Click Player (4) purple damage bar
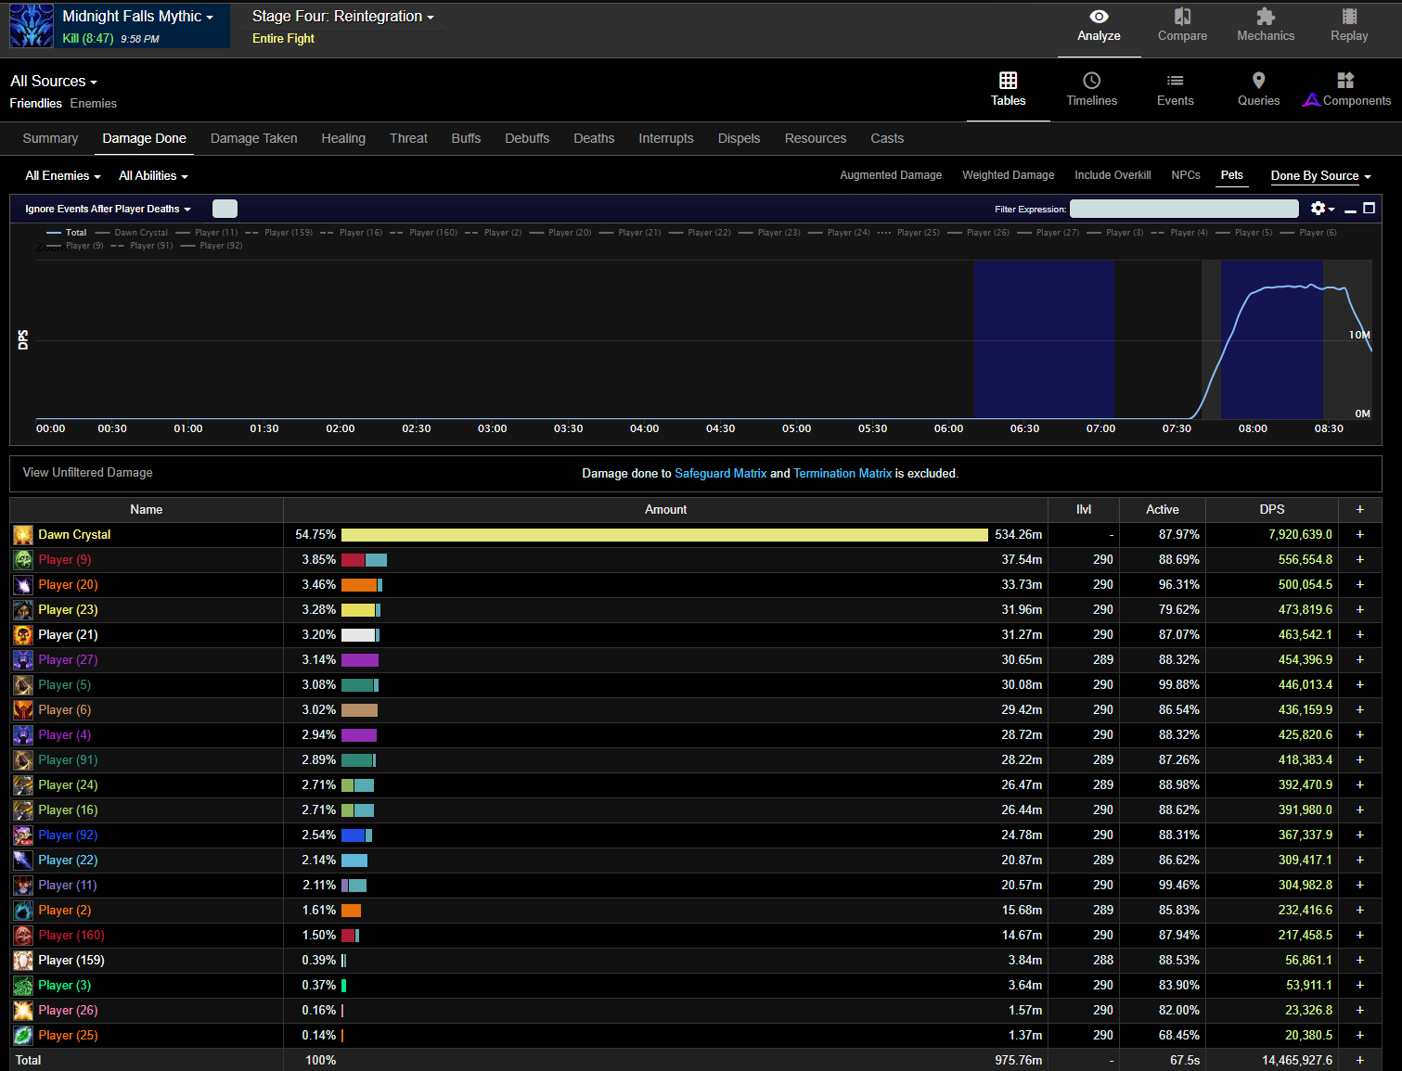The width and height of the screenshot is (1402, 1071). [x=359, y=735]
